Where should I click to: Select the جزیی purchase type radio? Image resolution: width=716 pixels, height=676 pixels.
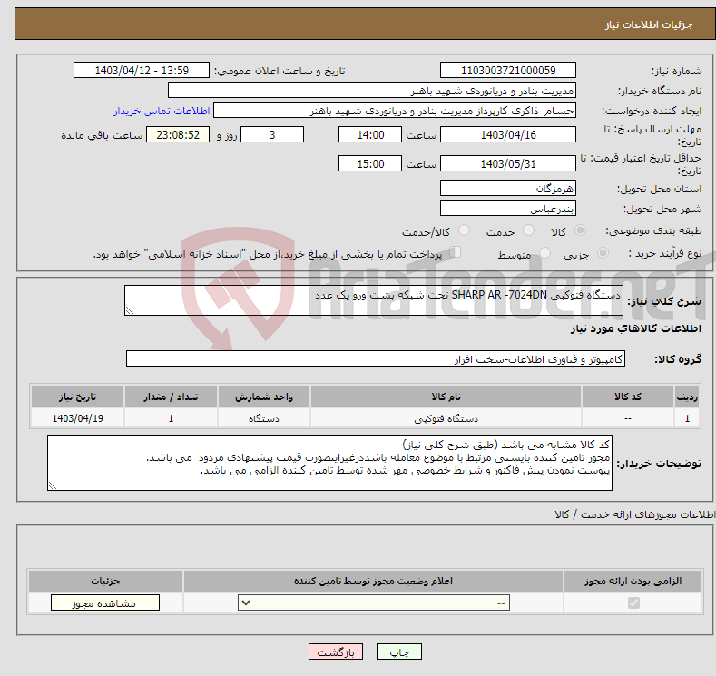click(x=603, y=253)
